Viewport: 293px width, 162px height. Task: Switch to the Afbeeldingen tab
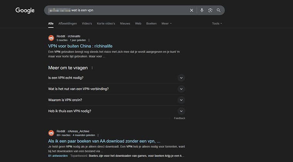pos(67,23)
